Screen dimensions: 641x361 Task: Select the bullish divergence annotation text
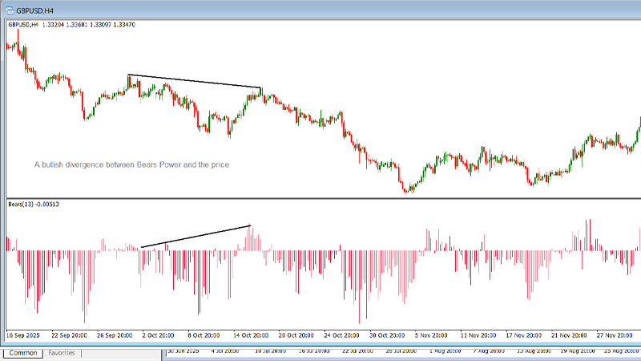point(131,164)
